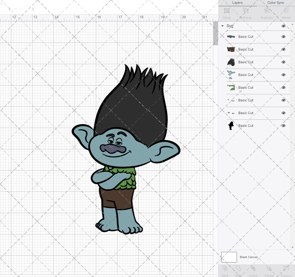
Task: Collapse the Svg group with the triangle arrow
Action: (222, 26)
